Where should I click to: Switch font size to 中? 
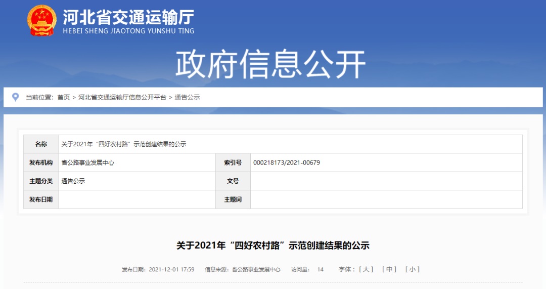(389, 269)
